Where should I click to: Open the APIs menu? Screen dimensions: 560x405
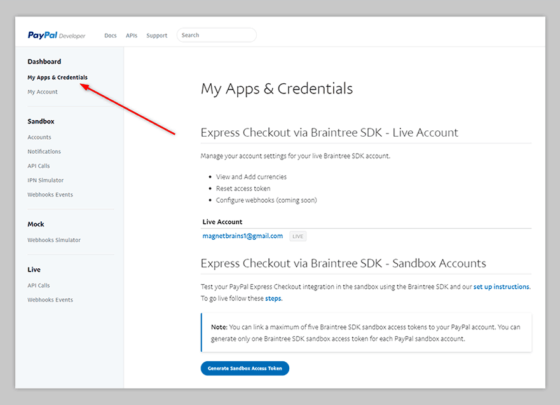pyautogui.click(x=132, y=36)
